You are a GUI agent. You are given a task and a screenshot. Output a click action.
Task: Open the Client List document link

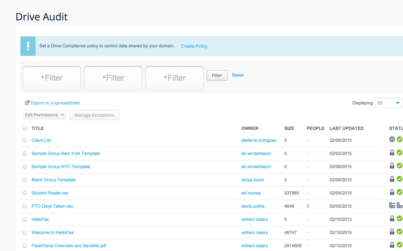41,140
